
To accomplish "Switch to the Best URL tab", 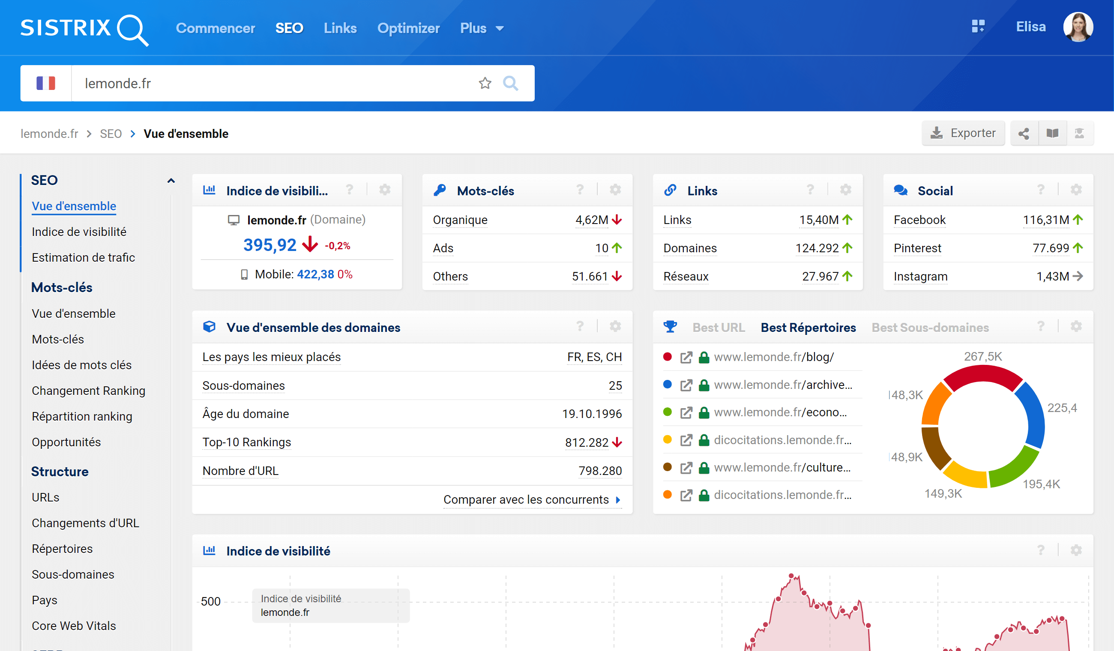I will (x=719, y=328).
